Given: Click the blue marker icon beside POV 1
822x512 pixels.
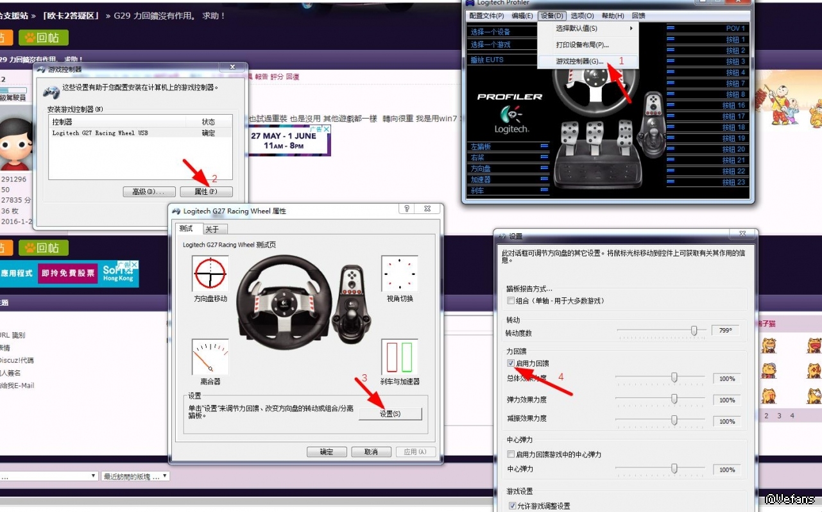Looking at the screenshot, I should (671, 28).
